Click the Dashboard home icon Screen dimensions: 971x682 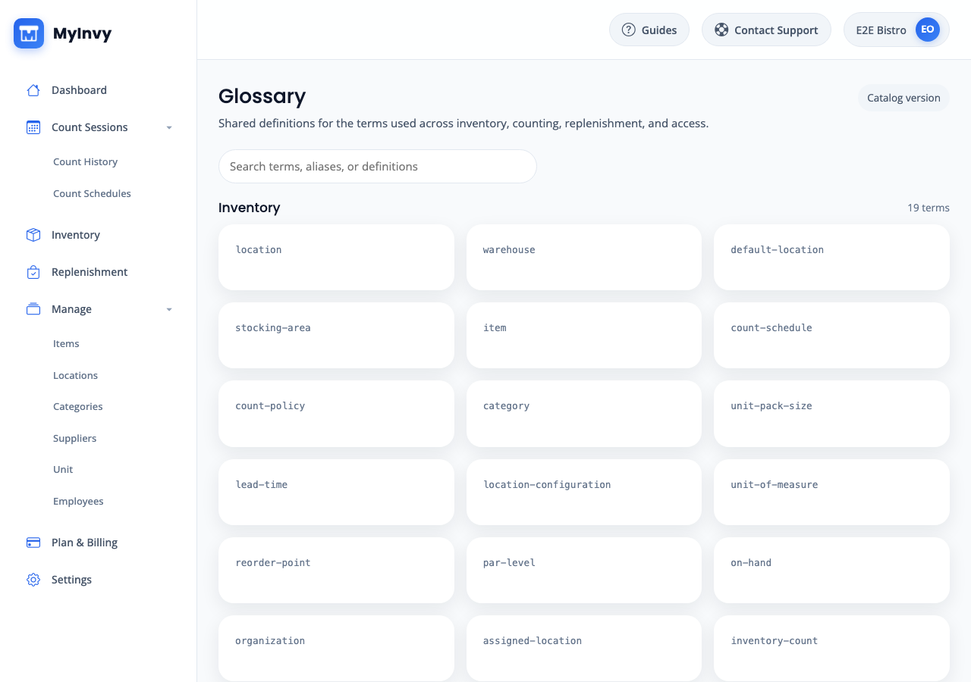[x=33, y=90]
